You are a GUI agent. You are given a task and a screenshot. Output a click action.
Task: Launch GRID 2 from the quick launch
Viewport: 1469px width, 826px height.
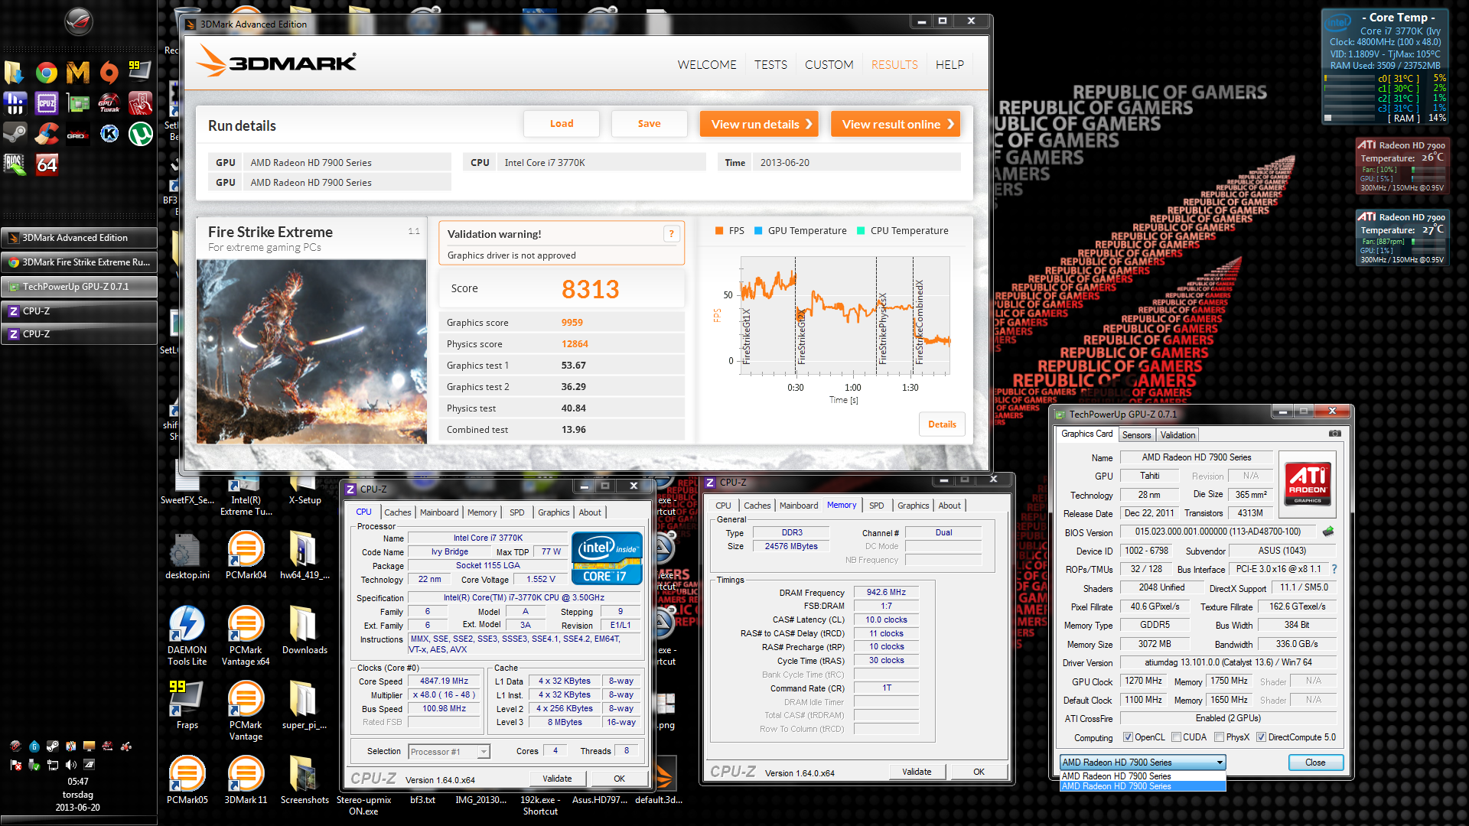tap(78, 134)
